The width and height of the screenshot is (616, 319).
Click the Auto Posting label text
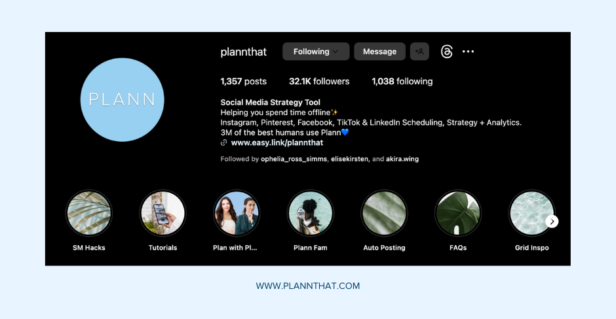(384, 248)
